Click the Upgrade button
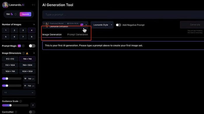 pyautogui.click(x=26, y=14)
